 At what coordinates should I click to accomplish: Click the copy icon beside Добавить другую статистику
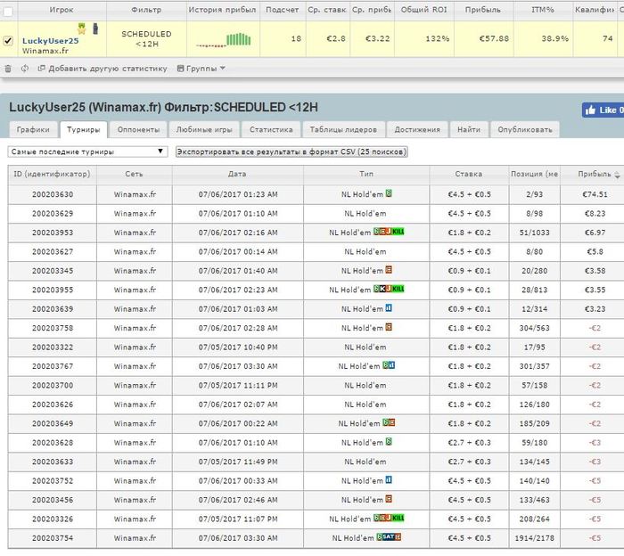[41, 69]
